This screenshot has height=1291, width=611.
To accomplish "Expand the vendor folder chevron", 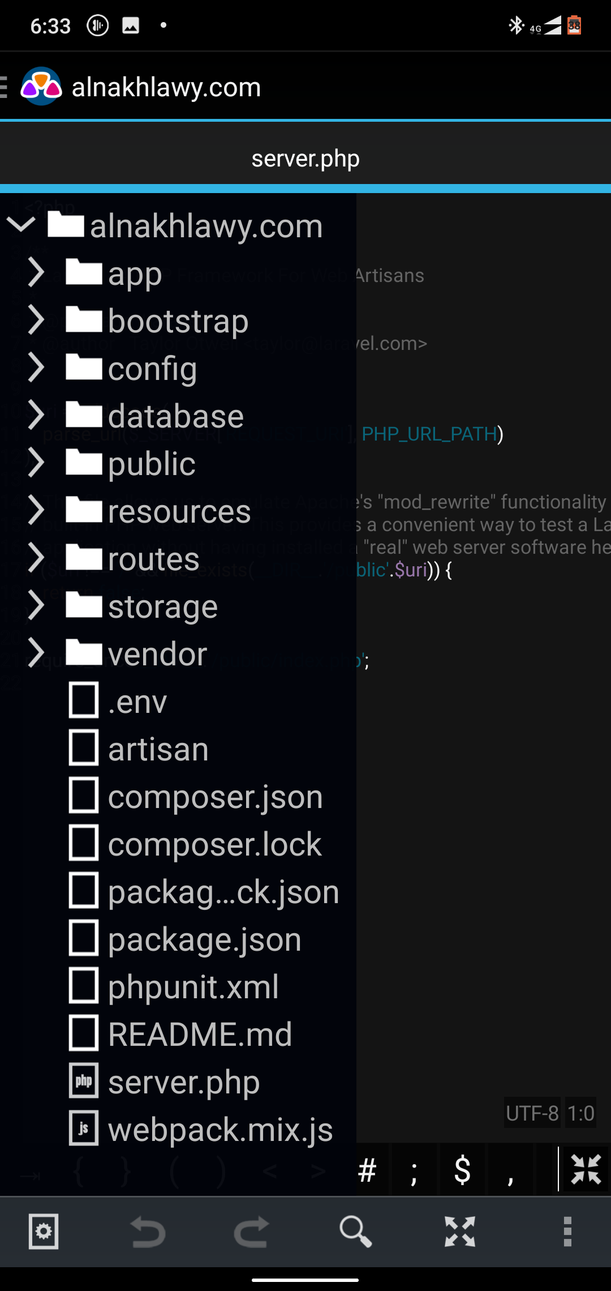I will 36,653.
